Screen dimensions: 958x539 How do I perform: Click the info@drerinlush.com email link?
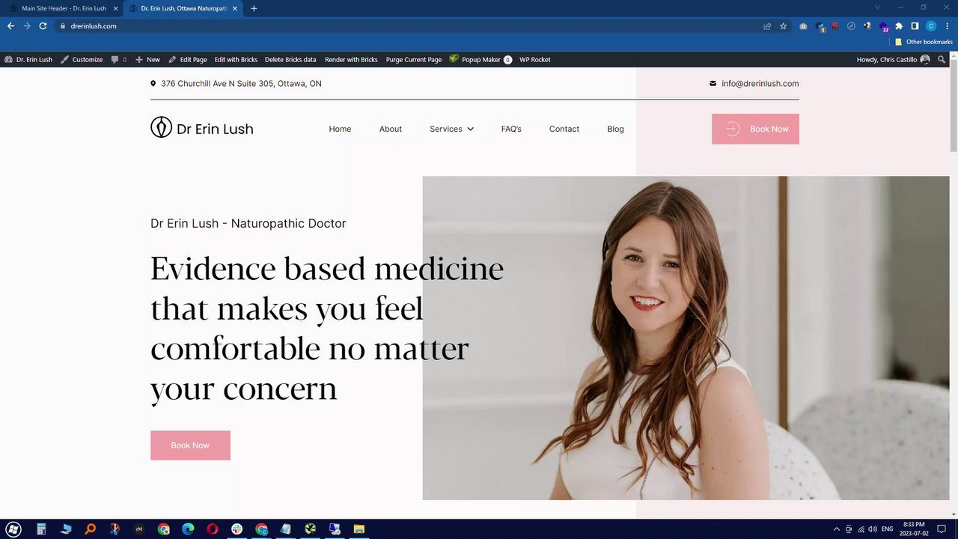[x=760, y=84]
